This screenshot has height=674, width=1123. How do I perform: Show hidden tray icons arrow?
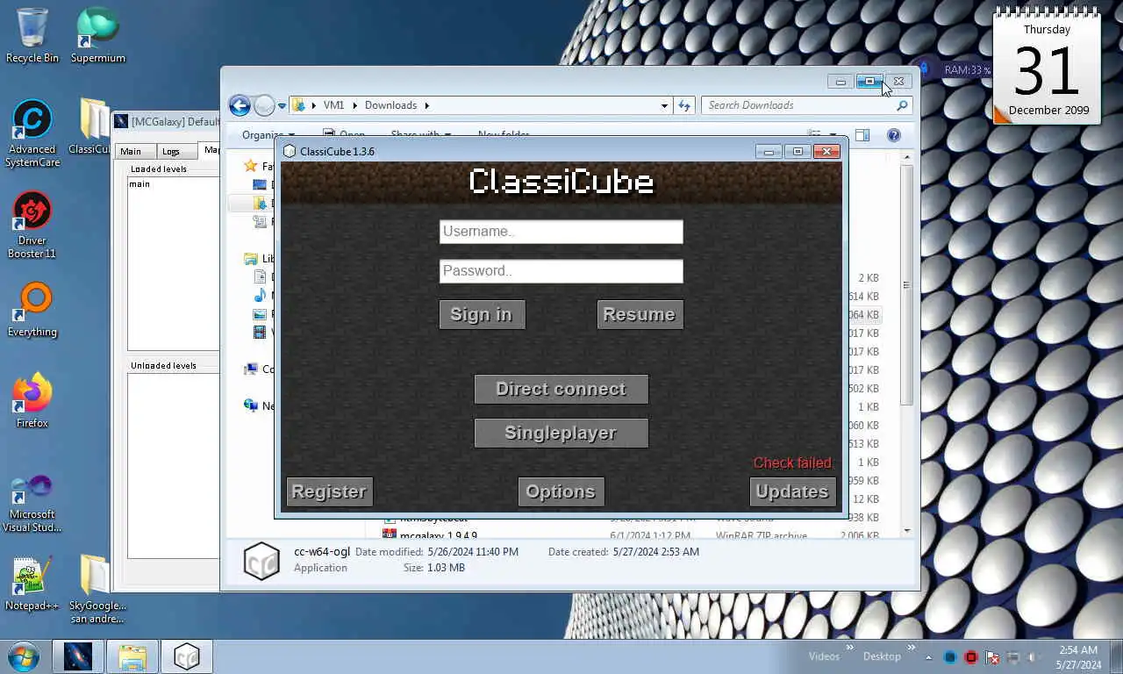929,656
